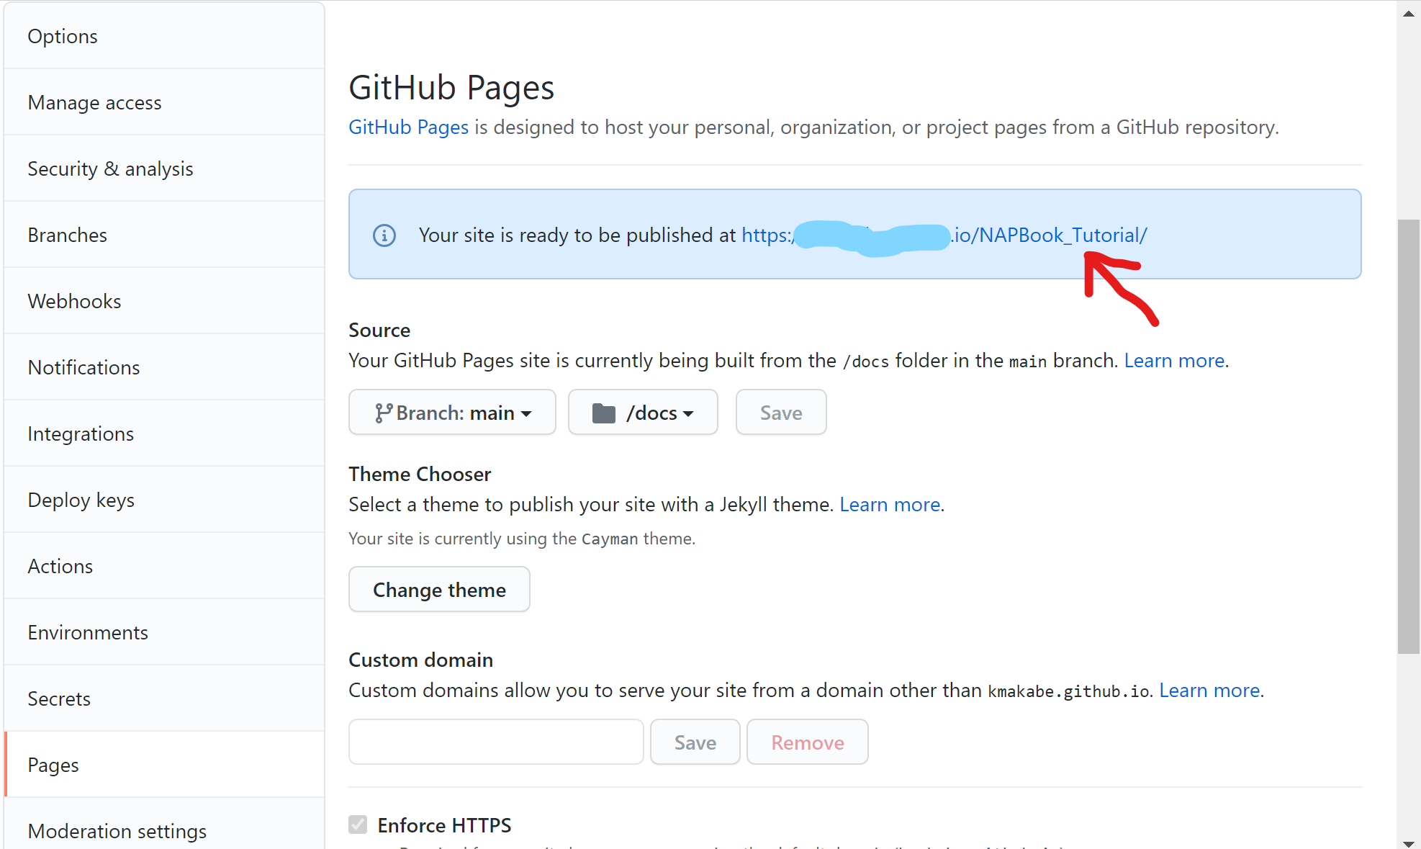Click the custom domain input field
This screenshot has width=1421, height=849.
click(495, 742)
